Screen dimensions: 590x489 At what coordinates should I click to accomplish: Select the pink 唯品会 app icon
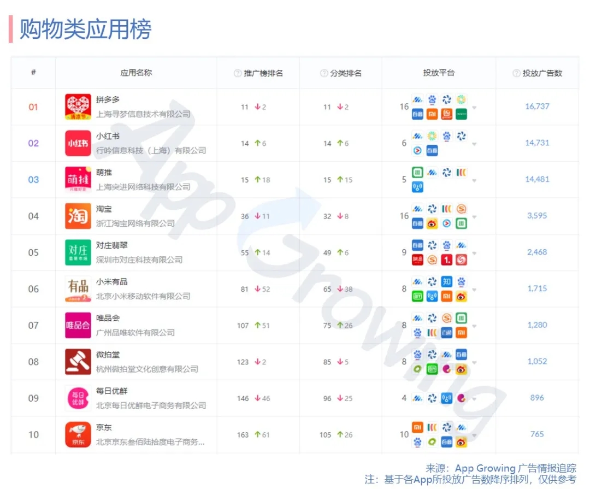pyautogui.click(x=78, y=325)
